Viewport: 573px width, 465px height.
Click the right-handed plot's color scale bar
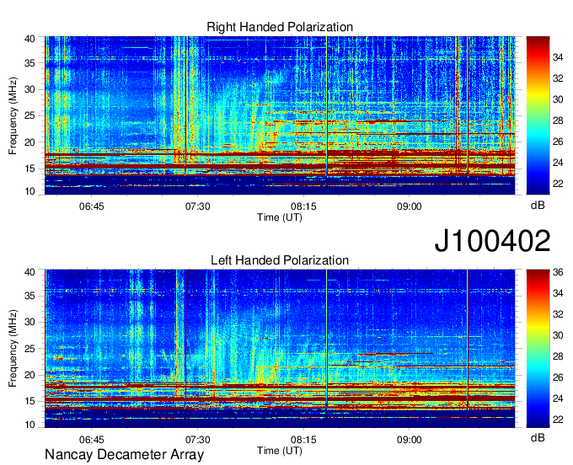pyautogui.click(x=538, y=115)
